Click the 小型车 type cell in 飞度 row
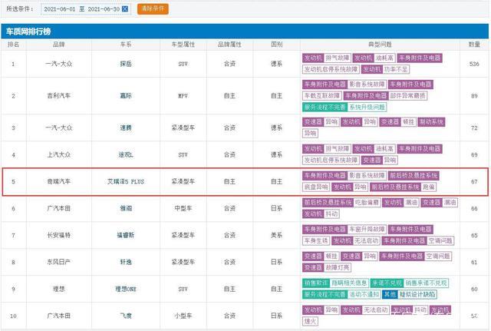This screenshot has width=491, height=331. click(183, 316)
